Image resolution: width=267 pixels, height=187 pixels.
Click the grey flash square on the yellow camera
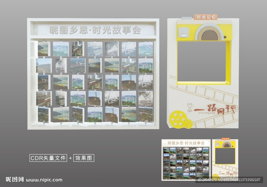pyautogui.click(x=184, y=32)
